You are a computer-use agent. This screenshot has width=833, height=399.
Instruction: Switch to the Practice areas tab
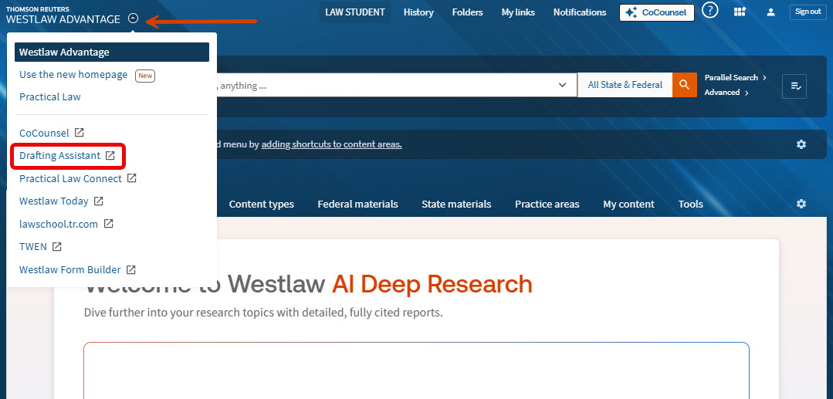(547, 205)
